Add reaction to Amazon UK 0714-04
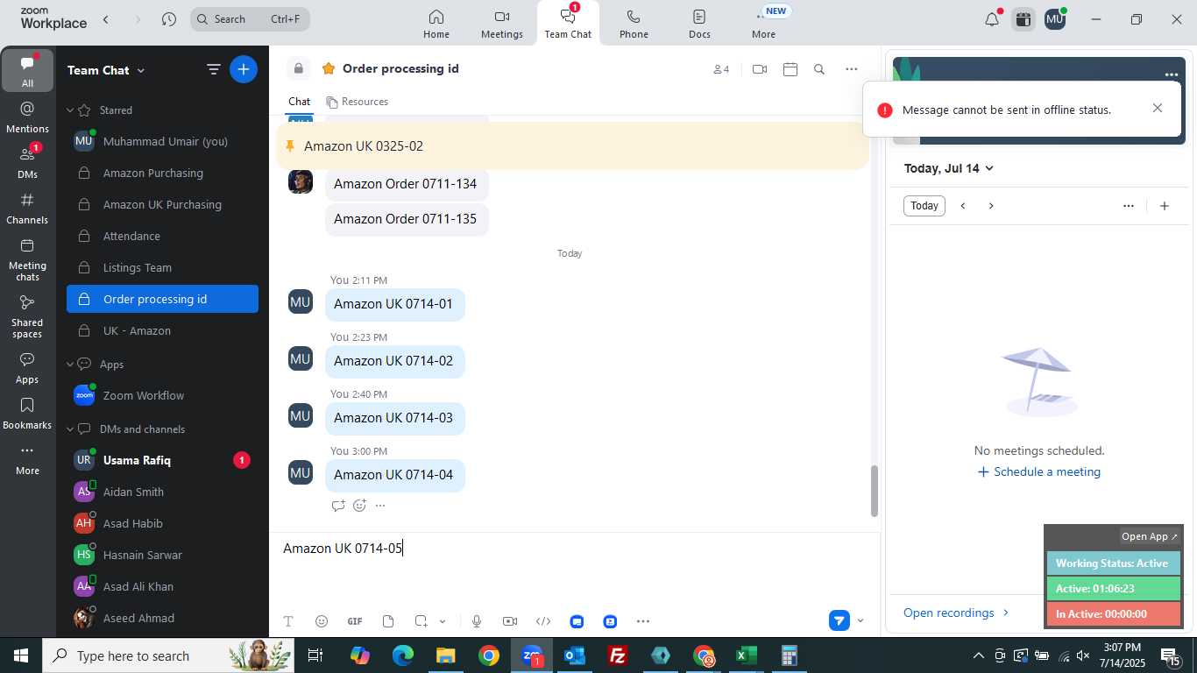The width and height of the screenshot is (1197, 673). point(359,506)
